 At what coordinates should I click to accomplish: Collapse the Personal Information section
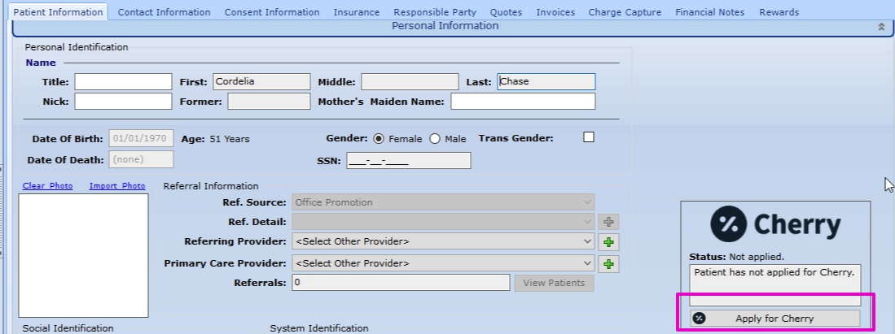[x=880, y=27]
